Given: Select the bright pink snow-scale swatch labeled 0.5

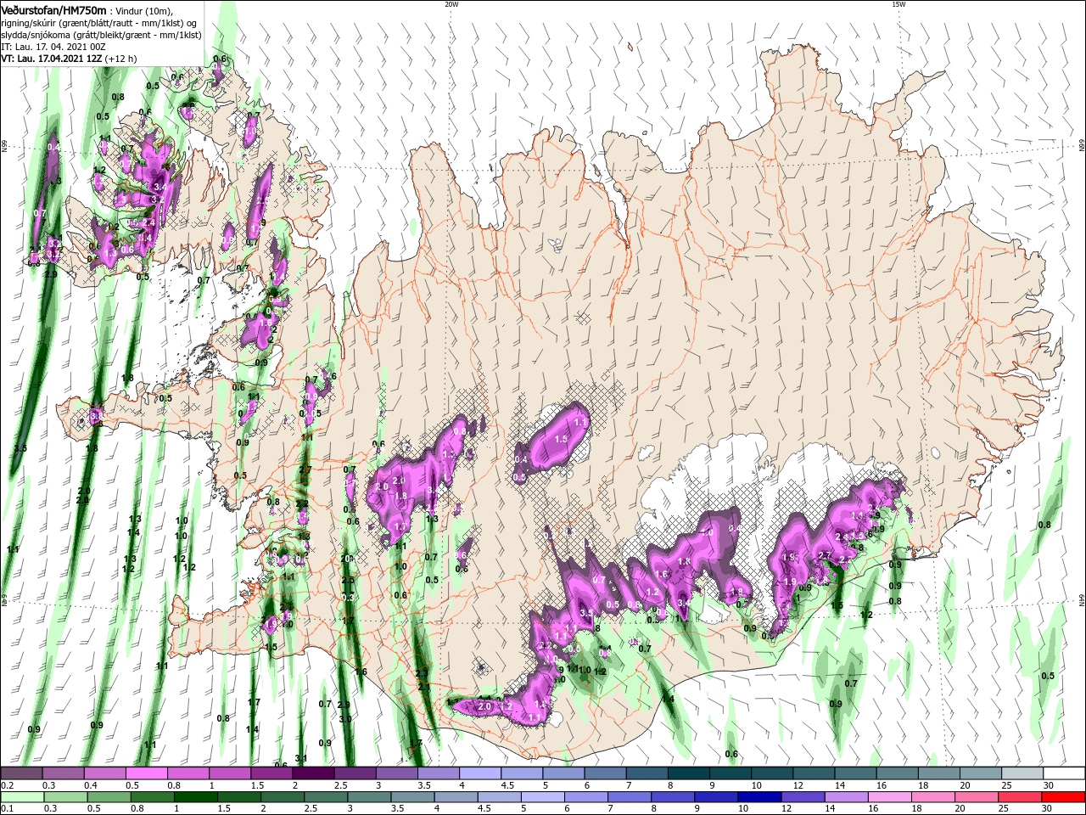Looking at the screenshot, I should pyautogui.click(x=147, y=774).
